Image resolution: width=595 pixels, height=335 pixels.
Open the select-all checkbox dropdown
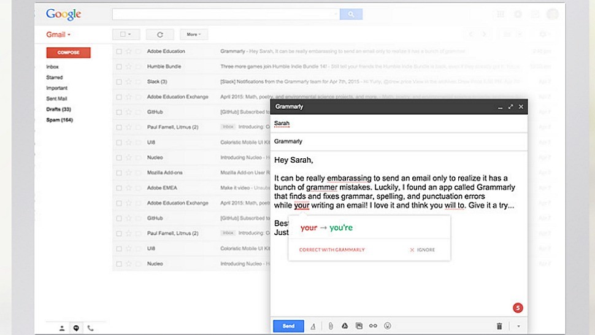(x=126, y=34)
